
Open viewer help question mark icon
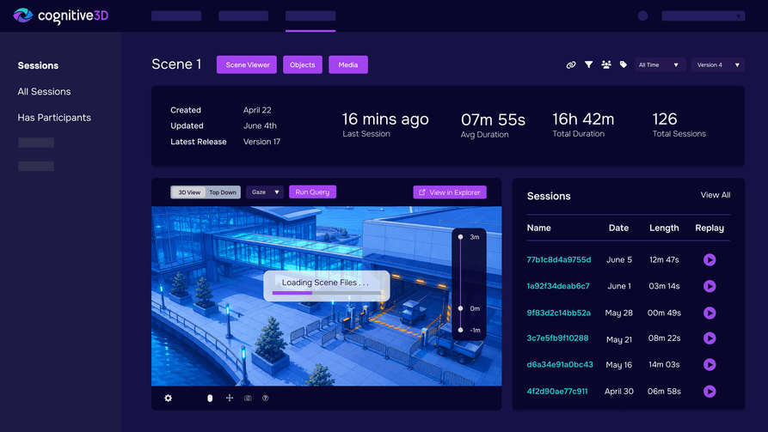coord(266,399)
